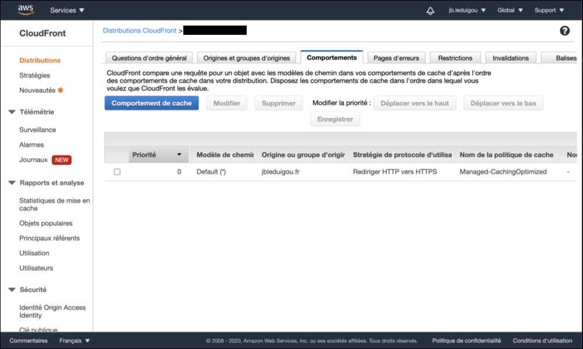Tick the checkbox for the Default (*) row
This screenshot has height=349, width=583.
click(x=117, y=172)
